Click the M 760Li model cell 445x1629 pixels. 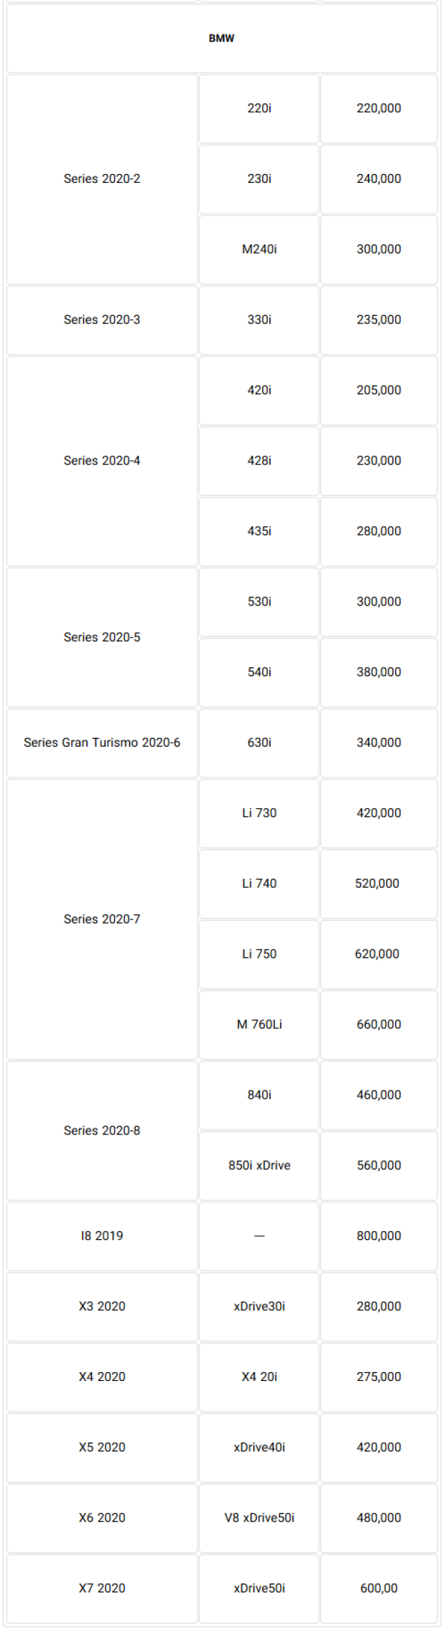pyautogui.click(x=259, y=1025)
